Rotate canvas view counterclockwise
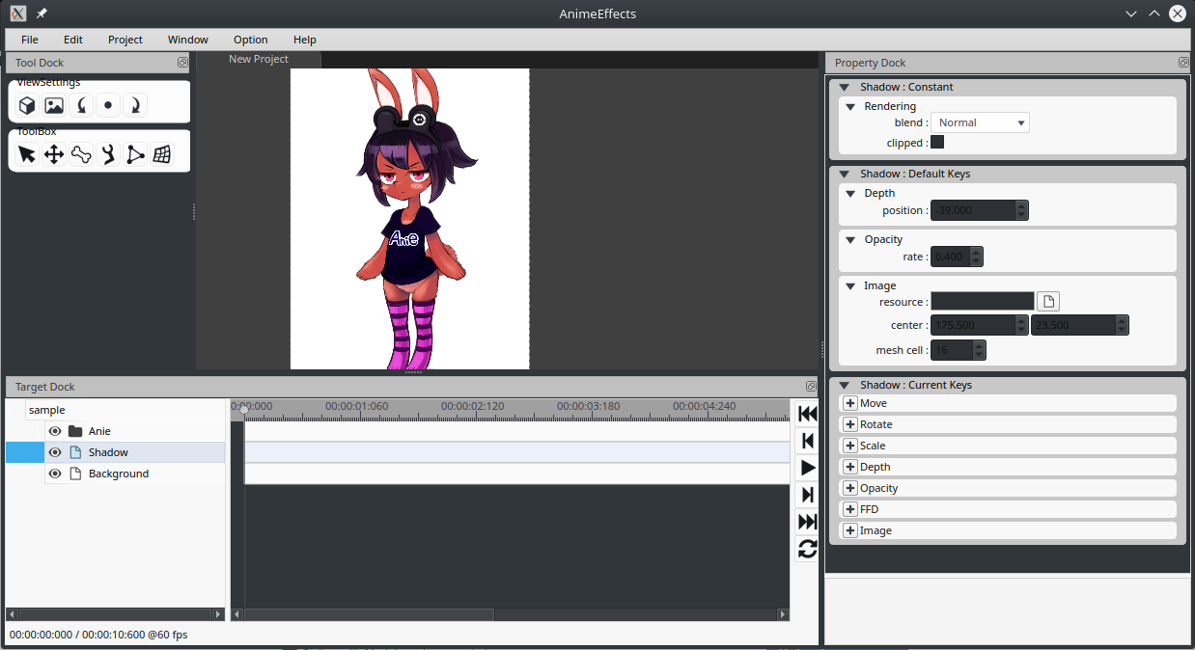 (81, 105)
